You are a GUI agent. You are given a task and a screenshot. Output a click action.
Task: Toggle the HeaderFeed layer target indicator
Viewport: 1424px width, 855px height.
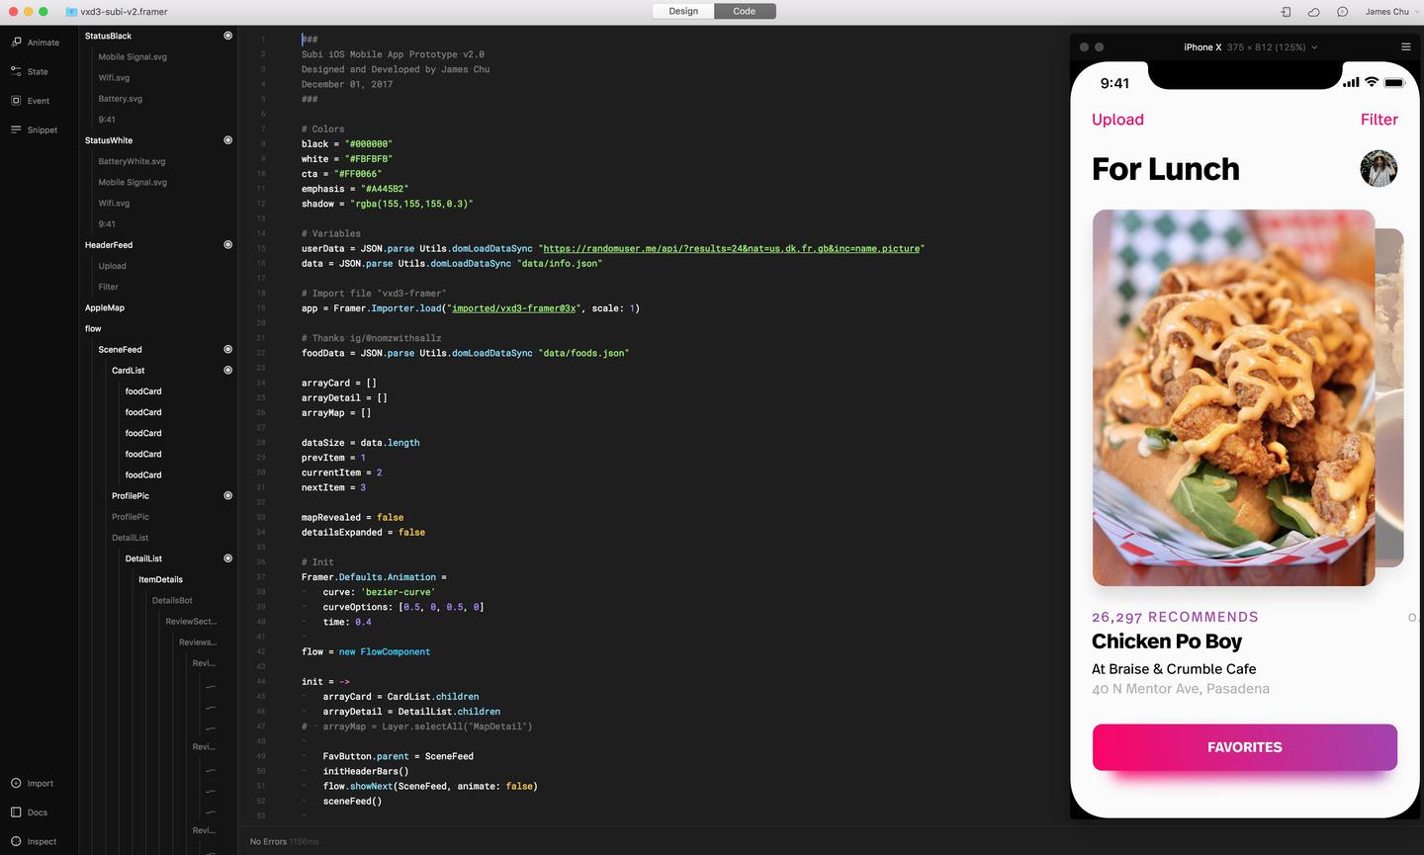[227, 244]
